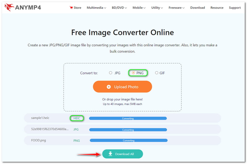Click the sample1.heic conversion progress bar
This screenshot has width=247, height=164.
point(128,118)
